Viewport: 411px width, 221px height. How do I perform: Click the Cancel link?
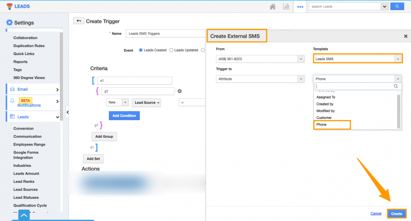click(x=376, y=214)
